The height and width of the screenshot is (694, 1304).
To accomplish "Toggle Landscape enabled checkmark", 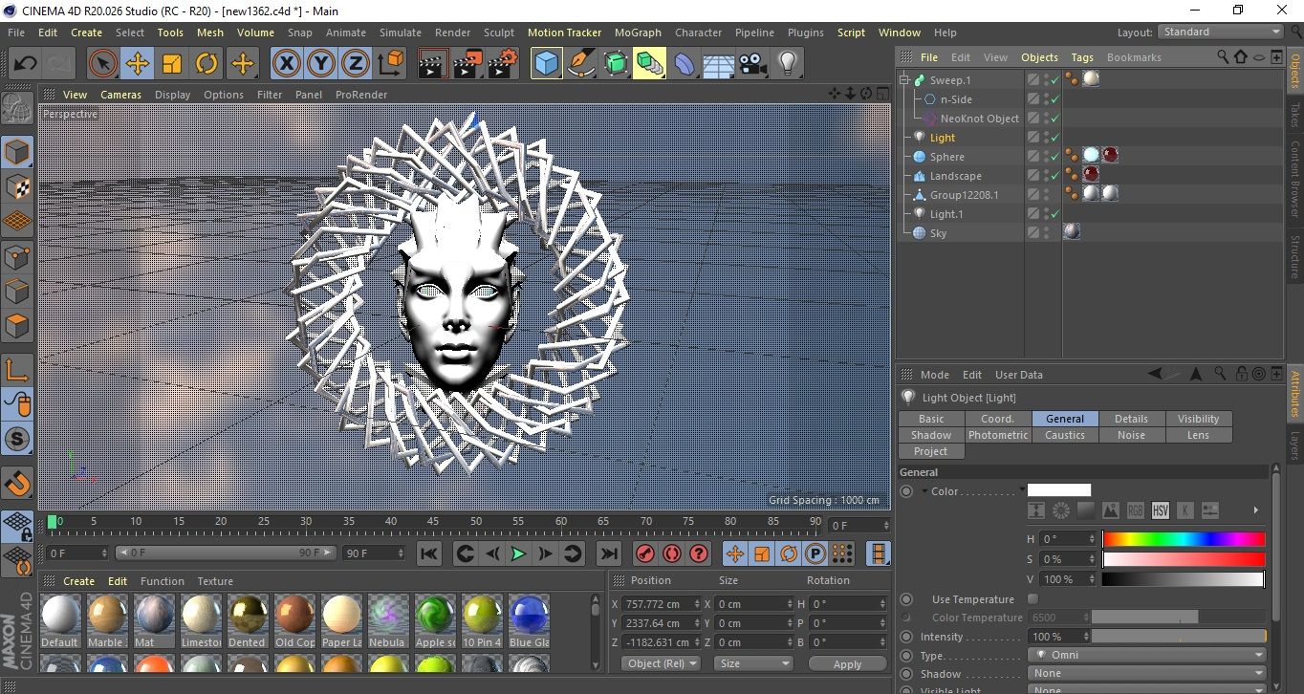I will (x=1054, y=176).
